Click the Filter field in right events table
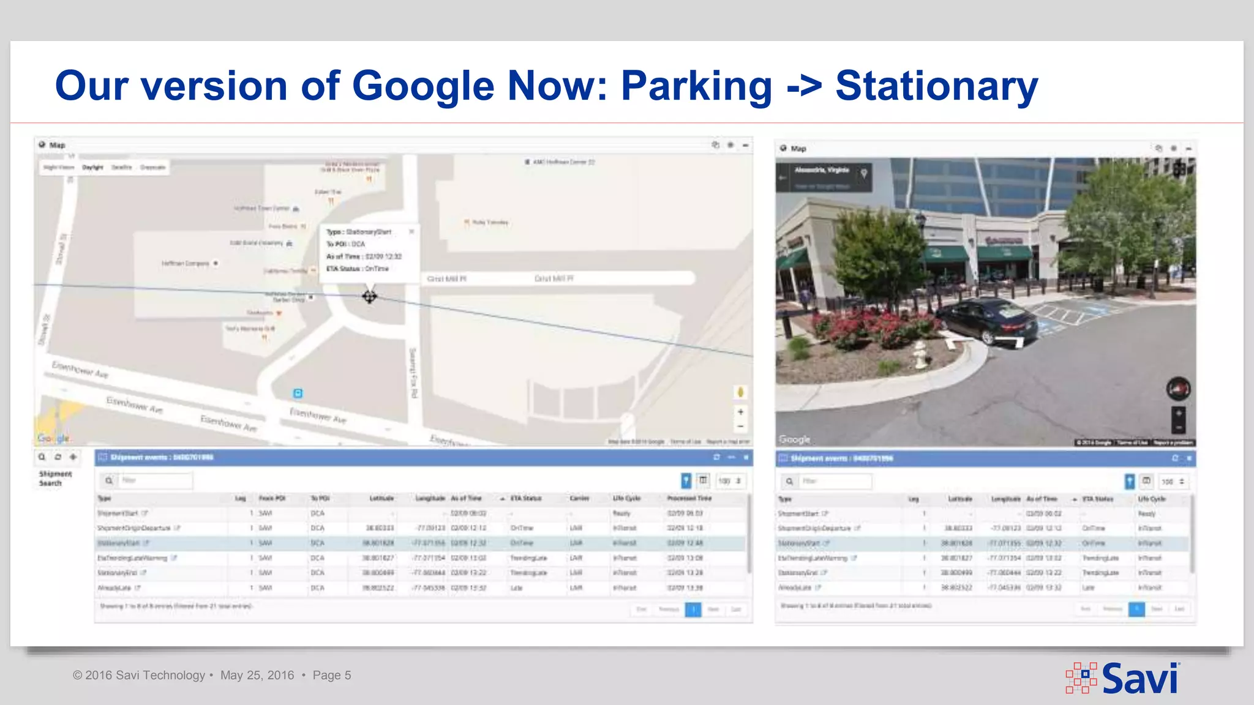1254x705 pixels. [x=835, y=482]
